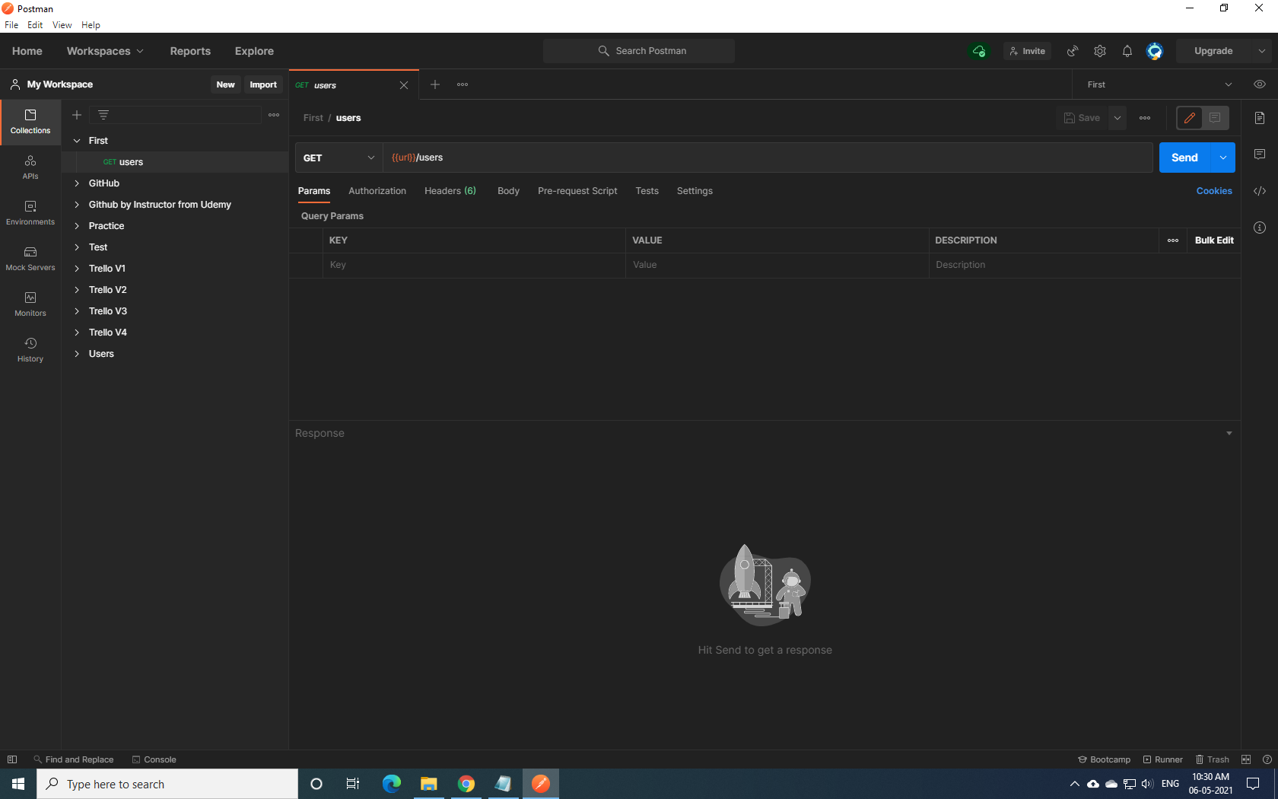Open the request info icon

click(1260, 228)
